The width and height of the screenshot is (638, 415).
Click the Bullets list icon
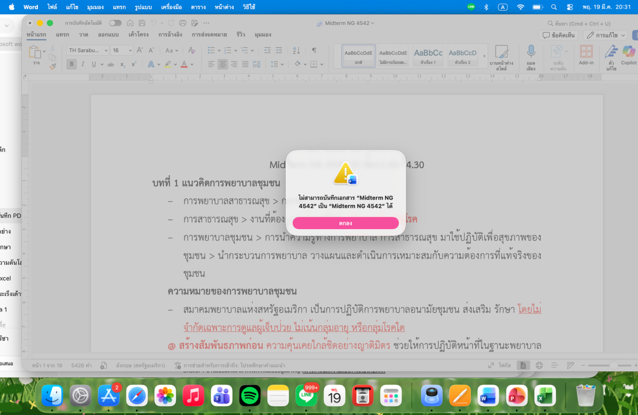tap(211, 50)
